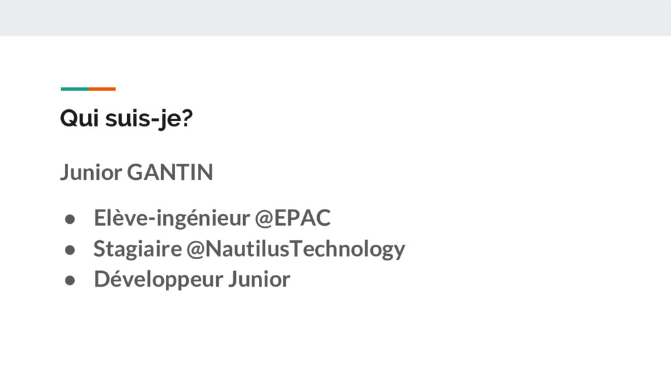Open the "@NautilusTechnology" mention
The width and height of the screenshot is (671, 377).
click(296, 249)
